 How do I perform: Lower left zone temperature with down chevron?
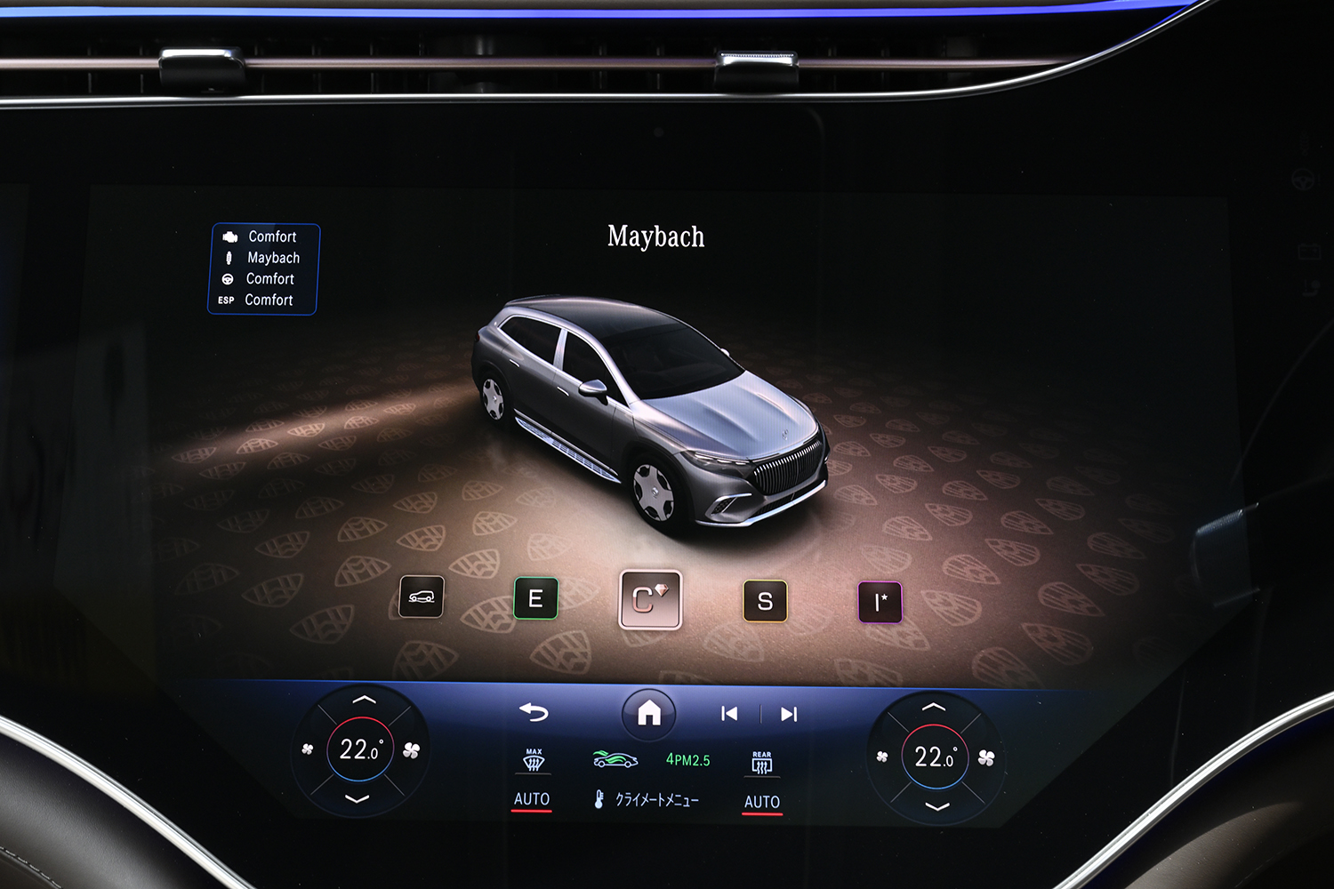[358, 799]
